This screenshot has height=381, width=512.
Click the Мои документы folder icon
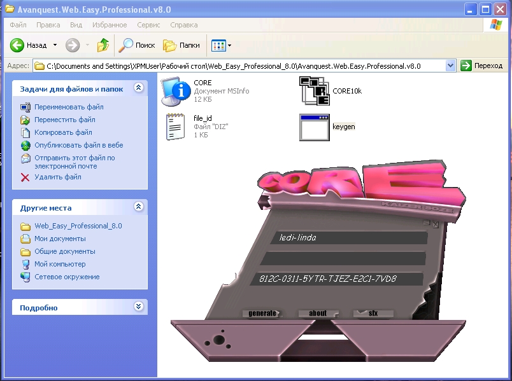(x=25, y=239)
